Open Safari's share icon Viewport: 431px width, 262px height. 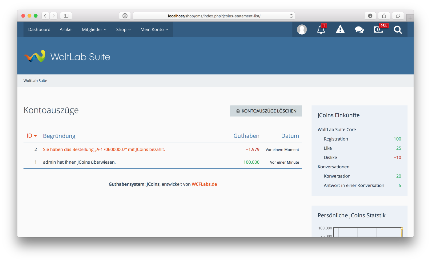pyautogui.click(x=384, y=16)
